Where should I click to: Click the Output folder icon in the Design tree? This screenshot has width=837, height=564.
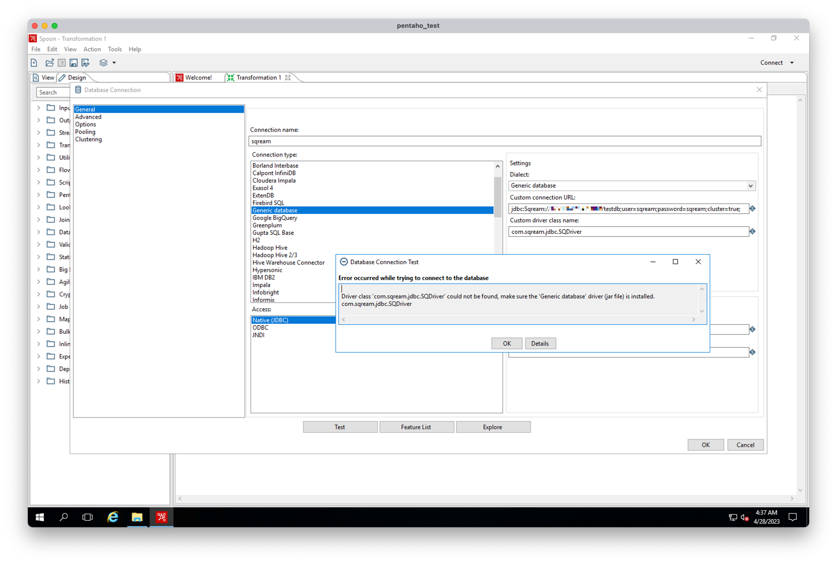(51, 120)
